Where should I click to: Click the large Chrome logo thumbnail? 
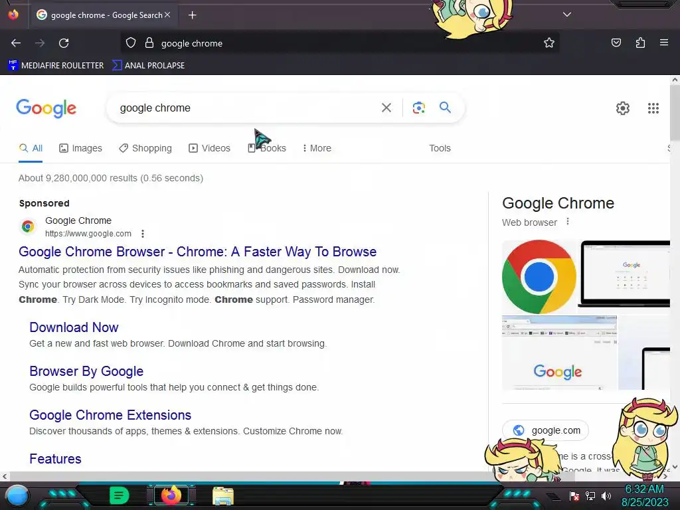point(539,277)
